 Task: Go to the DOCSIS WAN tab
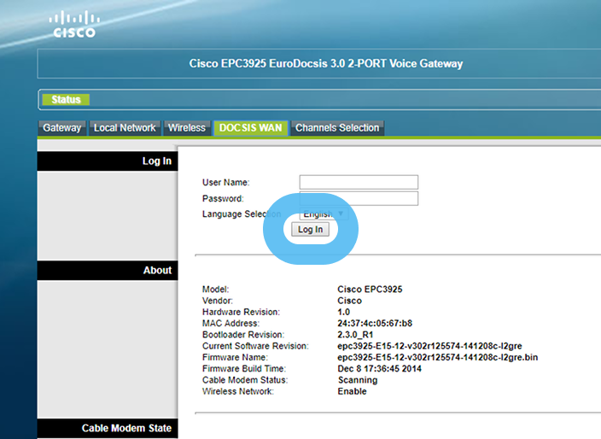(250, 128)
